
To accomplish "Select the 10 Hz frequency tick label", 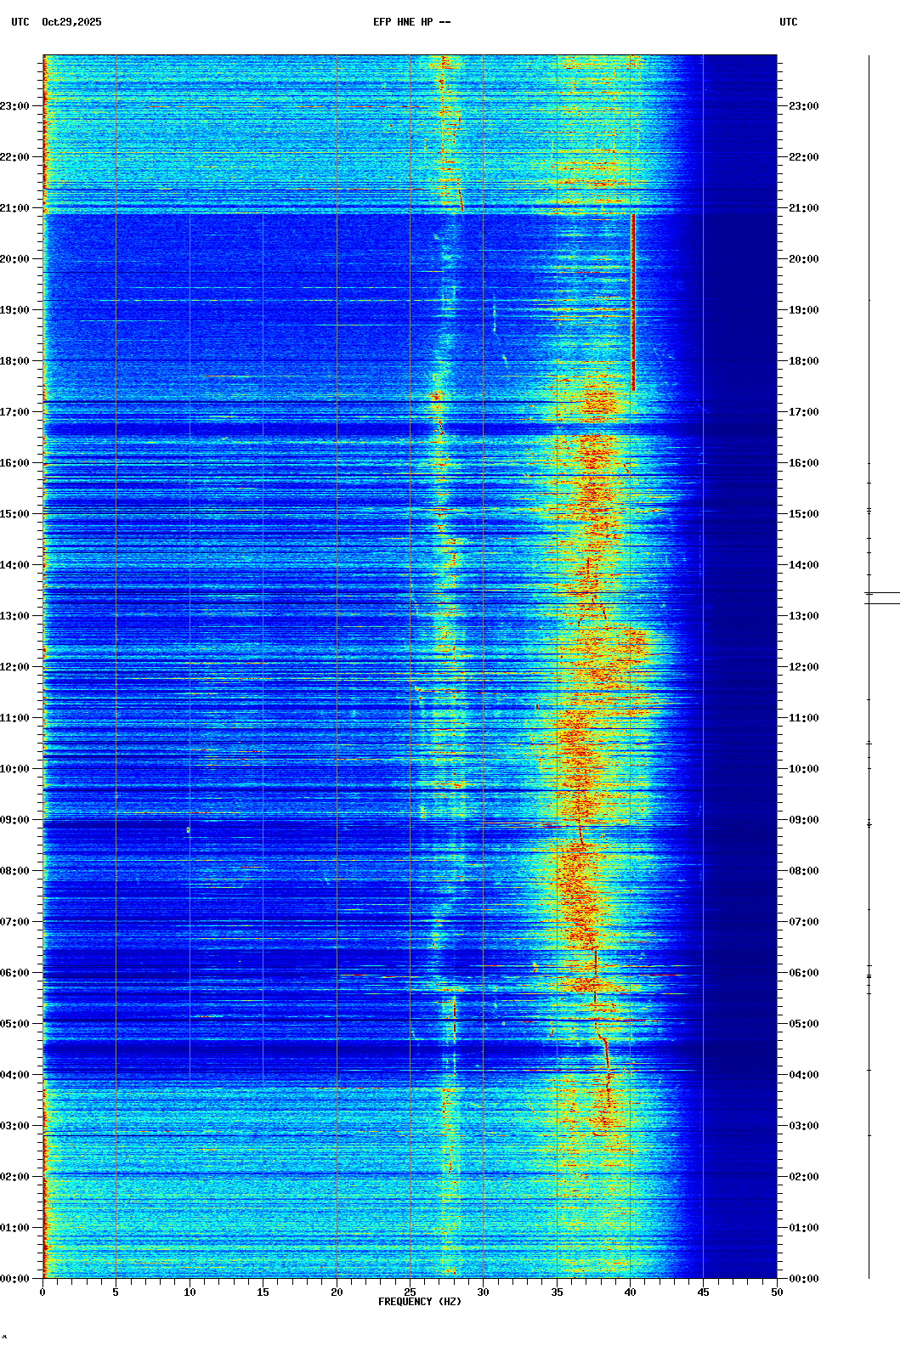I will point(190,1292).
